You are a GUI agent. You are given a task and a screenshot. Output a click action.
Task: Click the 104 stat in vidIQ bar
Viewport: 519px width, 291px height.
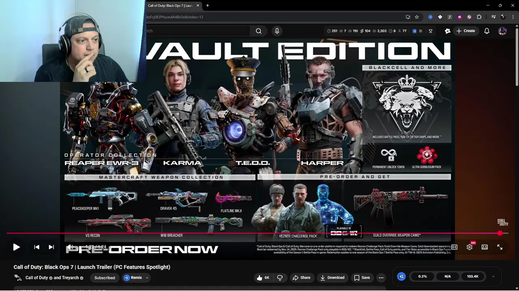tap(365, 31)
